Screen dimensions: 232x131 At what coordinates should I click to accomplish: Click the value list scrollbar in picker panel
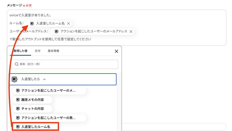pos(119,102)
